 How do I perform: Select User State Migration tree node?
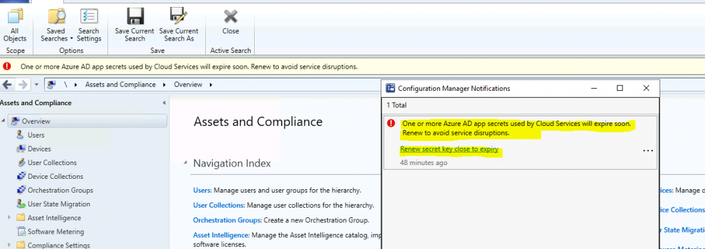click(x=59, y=204)
